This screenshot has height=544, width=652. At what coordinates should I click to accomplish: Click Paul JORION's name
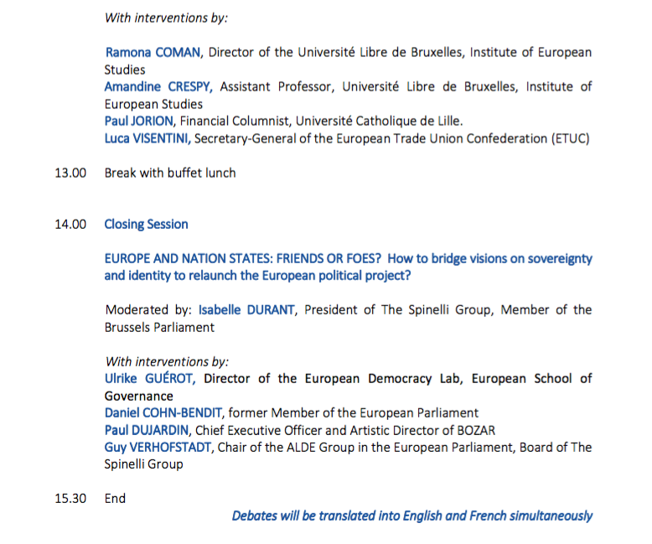click(x=139, y=121)
